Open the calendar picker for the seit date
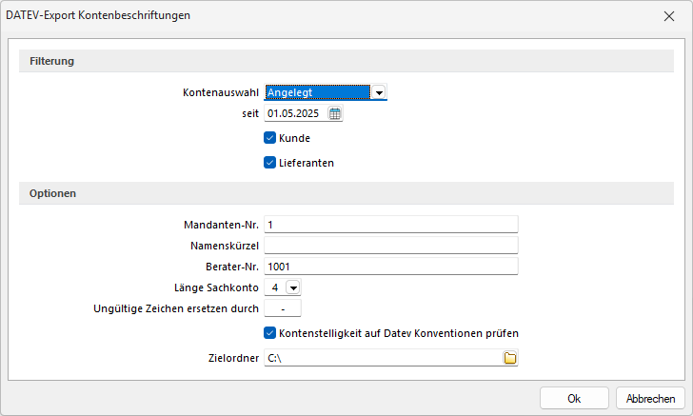 click(334, 113)
